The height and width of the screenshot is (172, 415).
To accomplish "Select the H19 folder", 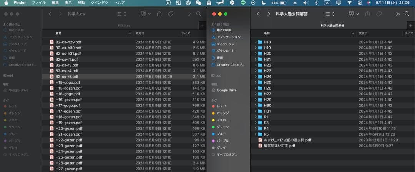I will coord(332,48).
